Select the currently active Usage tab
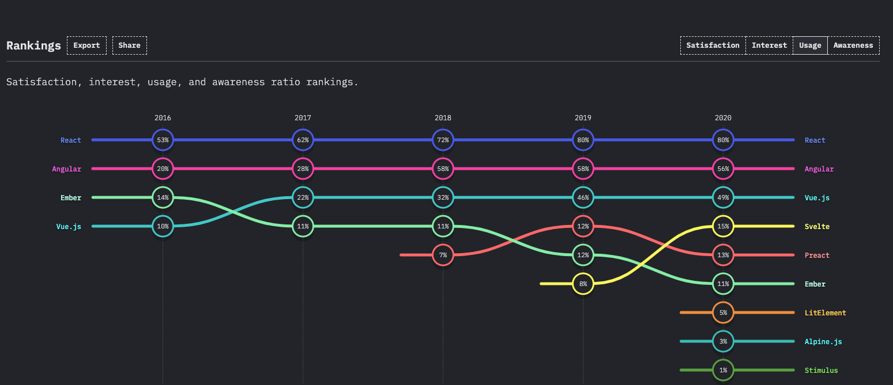The image size is (893, 385). click(810, 45)
